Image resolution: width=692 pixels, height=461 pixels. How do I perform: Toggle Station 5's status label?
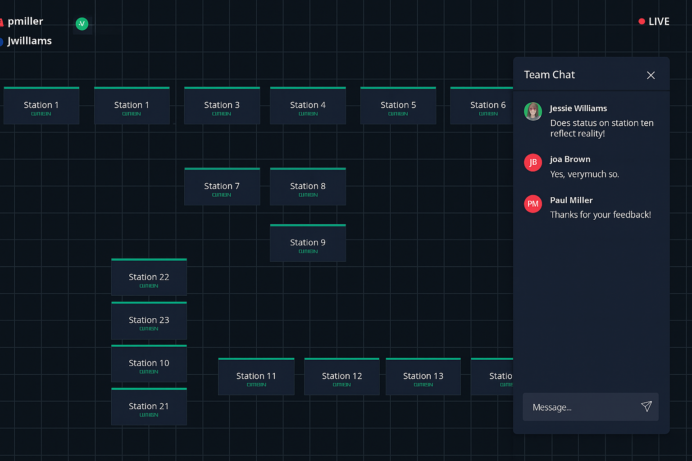coord(398,113)
